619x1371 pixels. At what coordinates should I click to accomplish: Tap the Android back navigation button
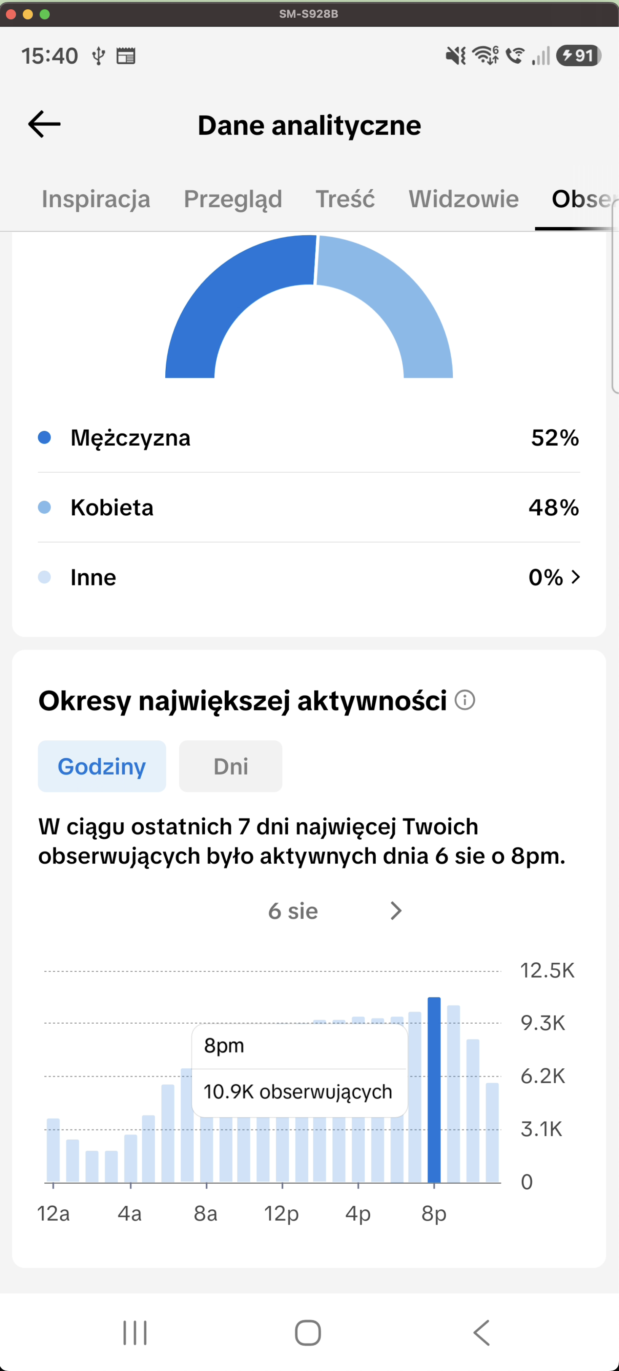click(x=481, y=1333)
